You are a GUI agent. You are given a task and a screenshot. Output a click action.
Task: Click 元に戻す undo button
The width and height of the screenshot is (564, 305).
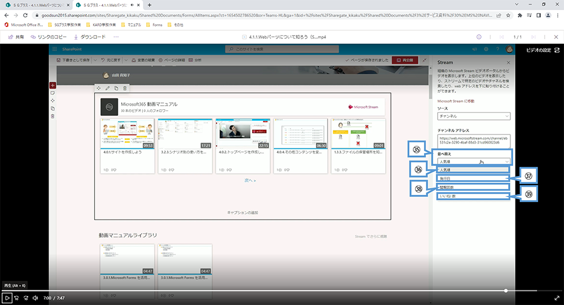(111, 60)
